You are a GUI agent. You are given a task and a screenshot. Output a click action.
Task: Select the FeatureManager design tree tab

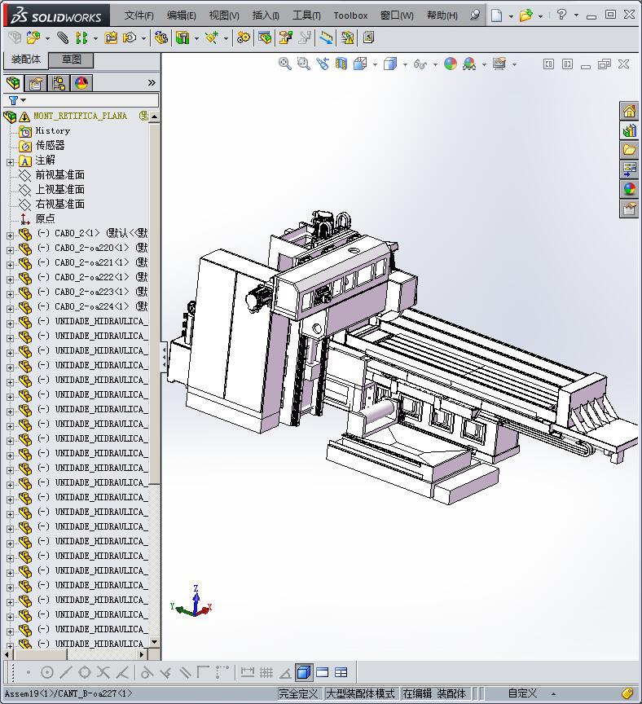point(14,83)
